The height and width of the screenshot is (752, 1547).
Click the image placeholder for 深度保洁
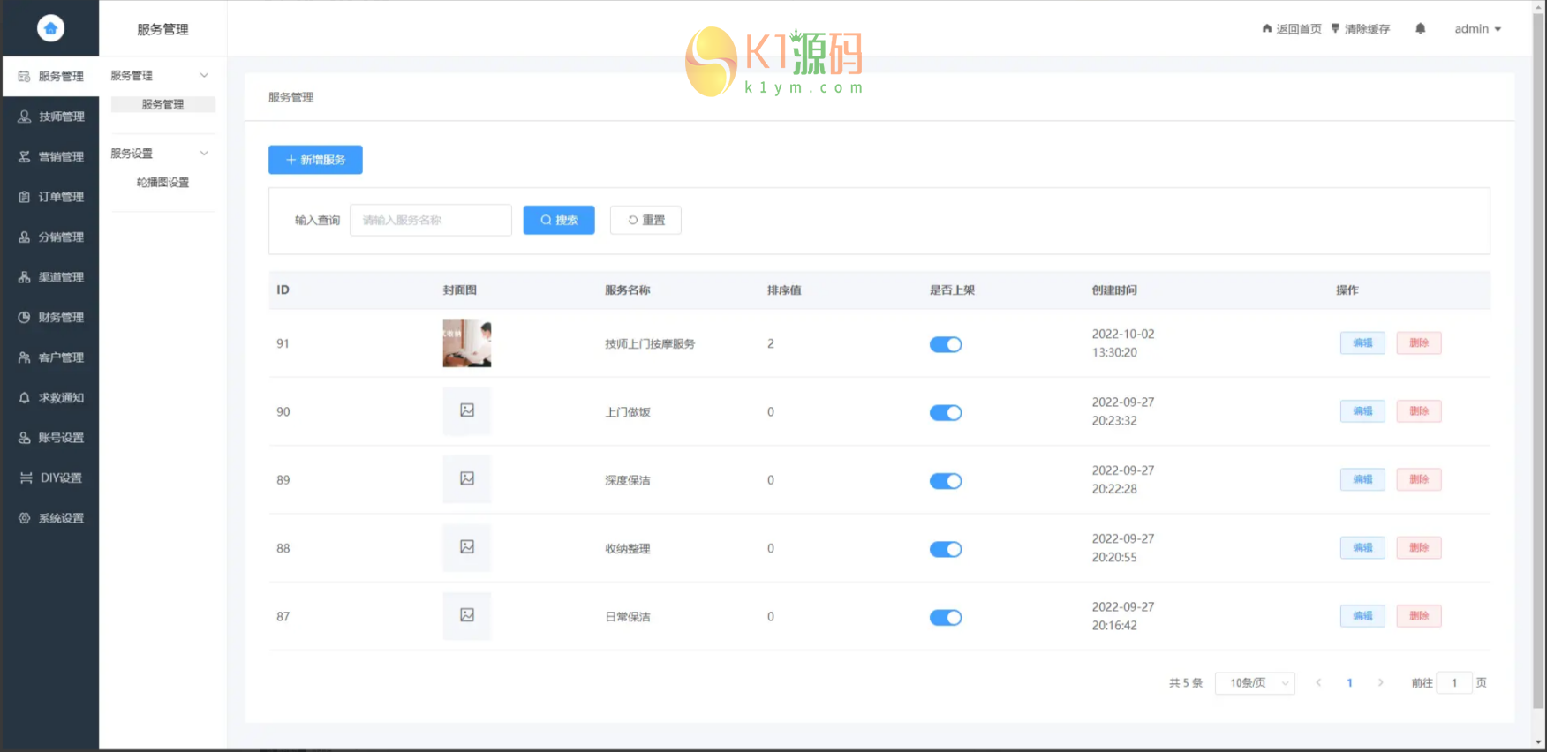click(467, 479)
